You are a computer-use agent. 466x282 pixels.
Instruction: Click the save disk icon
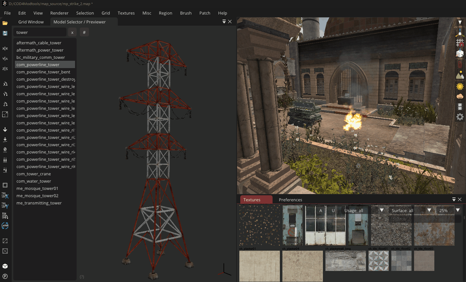5,33
